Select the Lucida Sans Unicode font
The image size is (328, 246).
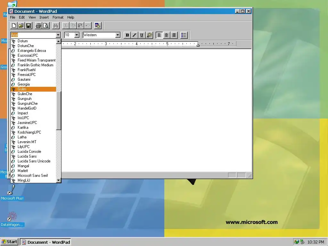tap(33, 161)
